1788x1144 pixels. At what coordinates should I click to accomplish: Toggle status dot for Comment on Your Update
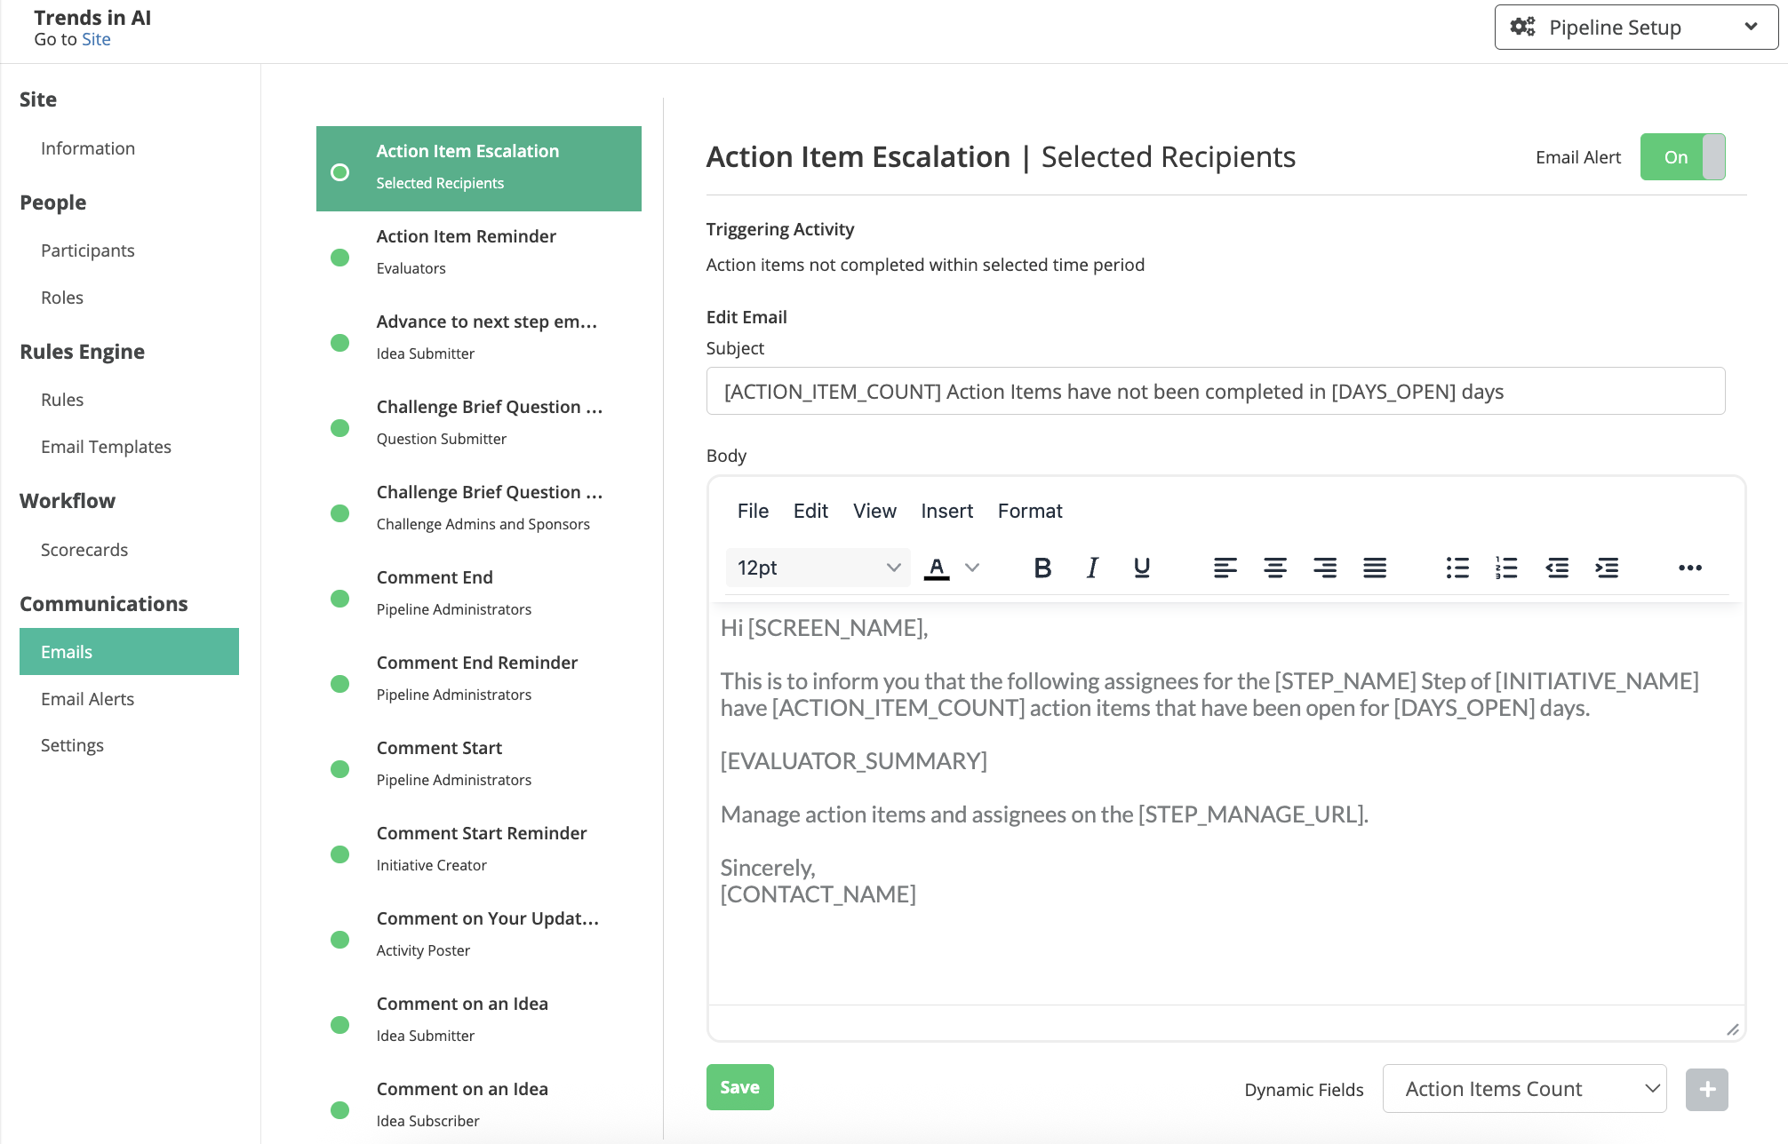point(339,940)
